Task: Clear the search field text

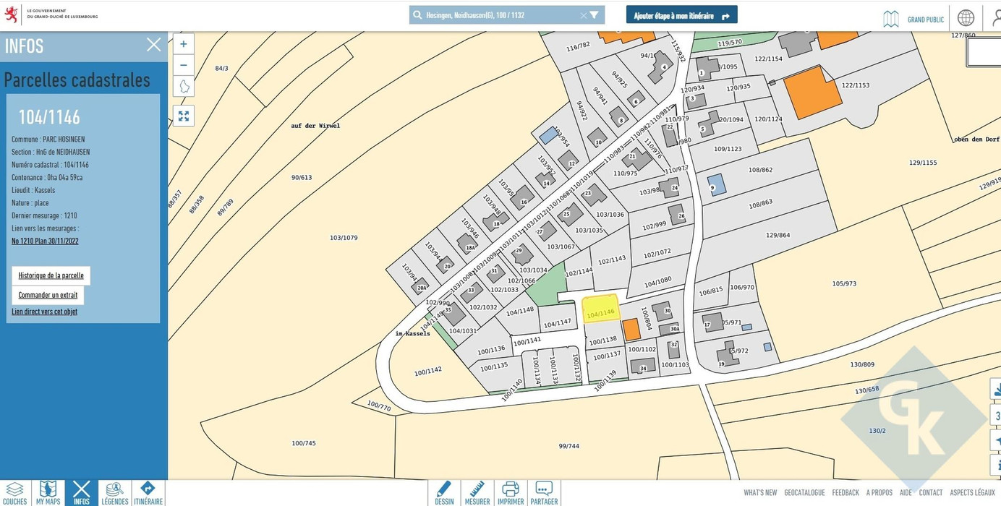Action: [x=583, y=15]
